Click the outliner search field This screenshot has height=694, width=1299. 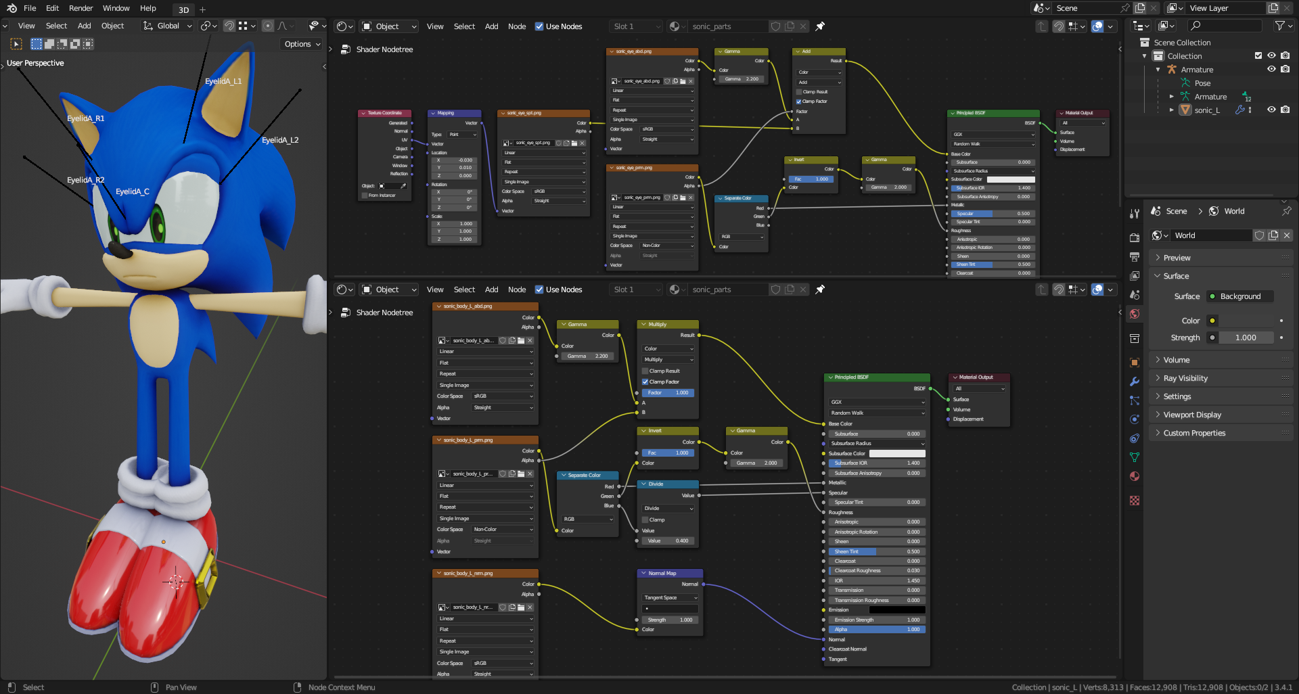pyautogui.click(x=1225, y=26)
